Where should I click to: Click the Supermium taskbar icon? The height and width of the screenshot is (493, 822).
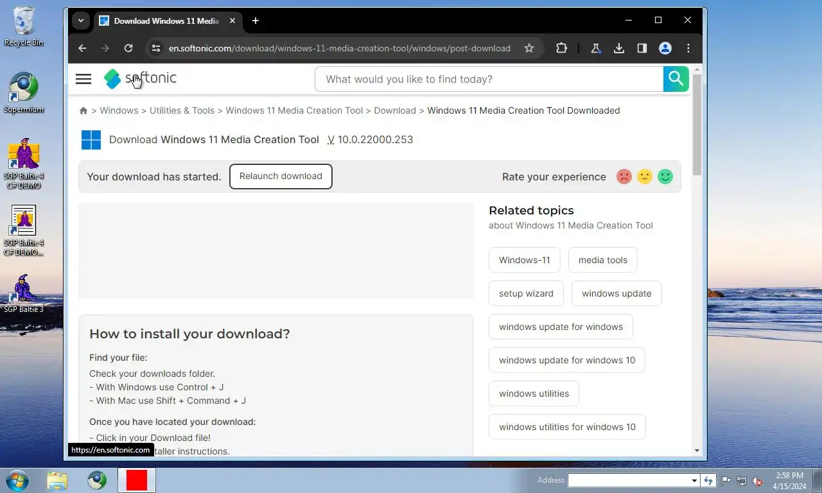tap(97, 480)
